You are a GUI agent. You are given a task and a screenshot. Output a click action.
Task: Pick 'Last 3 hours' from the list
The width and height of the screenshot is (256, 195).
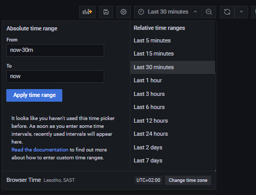coord(173,94)
